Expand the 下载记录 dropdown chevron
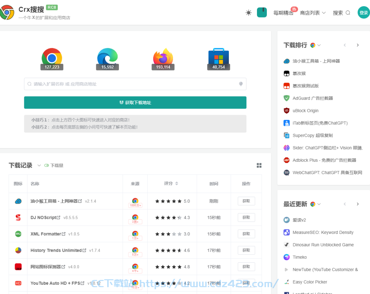Screen dimensions: 370x294 39,165
